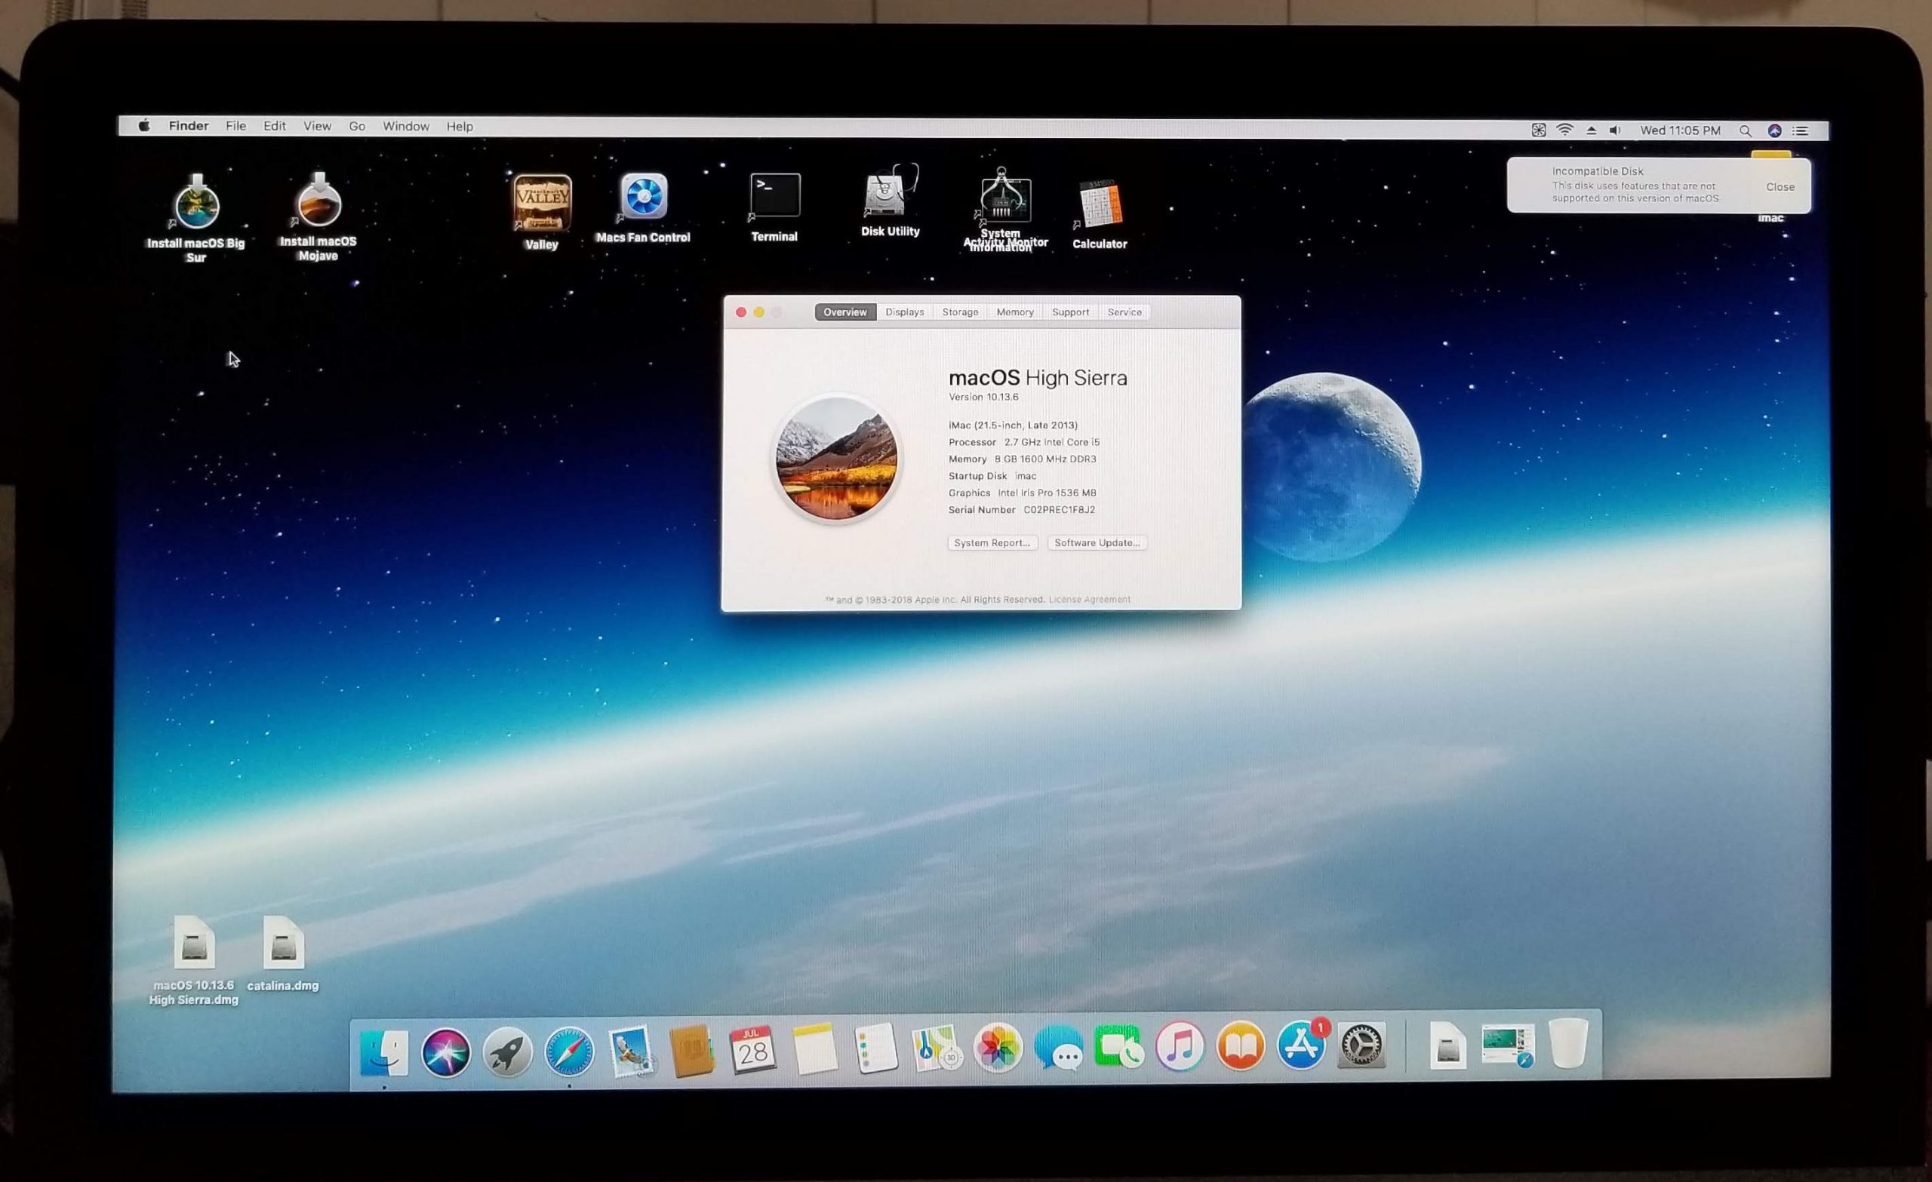Open Macs Fan Control app icon
The width and height of the screenshot is (1932, 1182).
(644, 197)
